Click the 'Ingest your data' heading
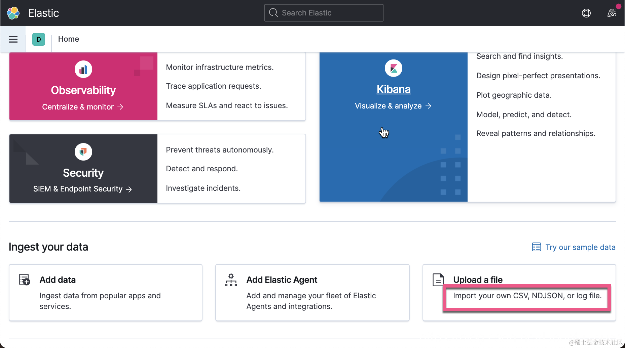This screenshot has width=625, height=348. (x=48, y=247)
